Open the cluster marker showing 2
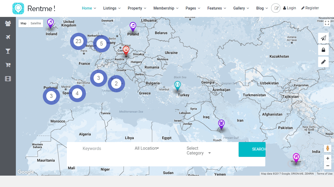The height and width of the screenshot is (187, 334). tap(116, 84)
